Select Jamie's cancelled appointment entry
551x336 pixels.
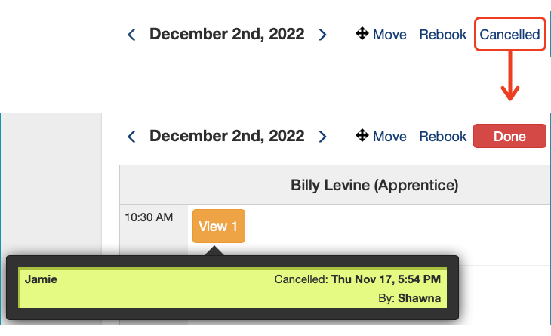pos(232,288)
